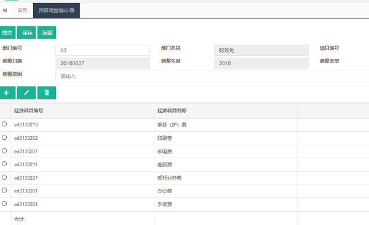
Task: Select the radio button for ed0130207
Action: pyautogui.click(x=4, y=151)
